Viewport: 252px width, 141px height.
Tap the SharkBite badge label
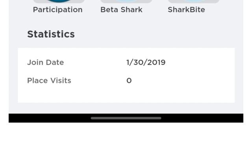coord(186,10)
